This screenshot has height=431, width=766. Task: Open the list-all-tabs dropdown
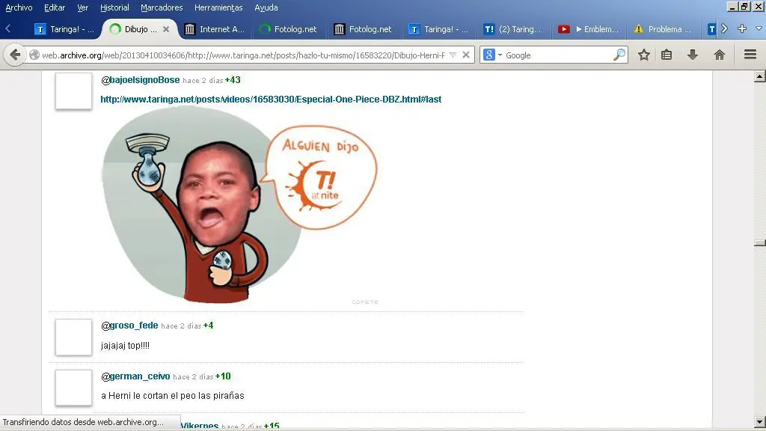click(759, 29)
